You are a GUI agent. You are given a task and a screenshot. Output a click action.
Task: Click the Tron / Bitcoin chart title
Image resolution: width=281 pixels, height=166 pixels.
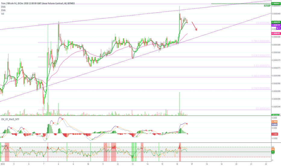tap(38, 3)
